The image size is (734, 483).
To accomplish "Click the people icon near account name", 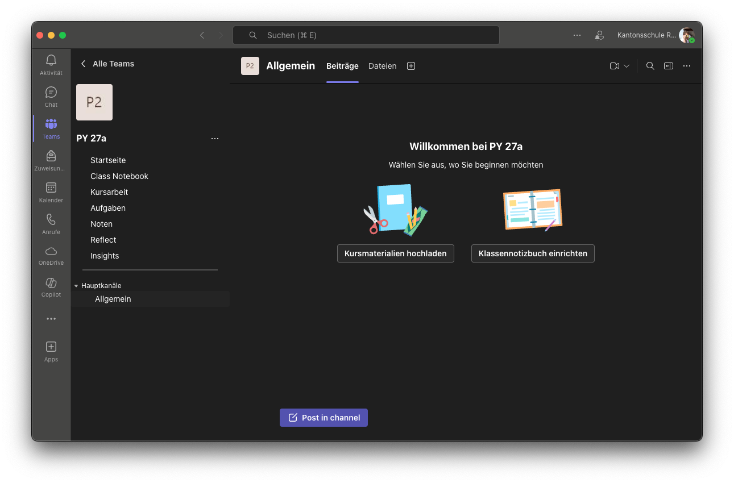I will (599, 35).
